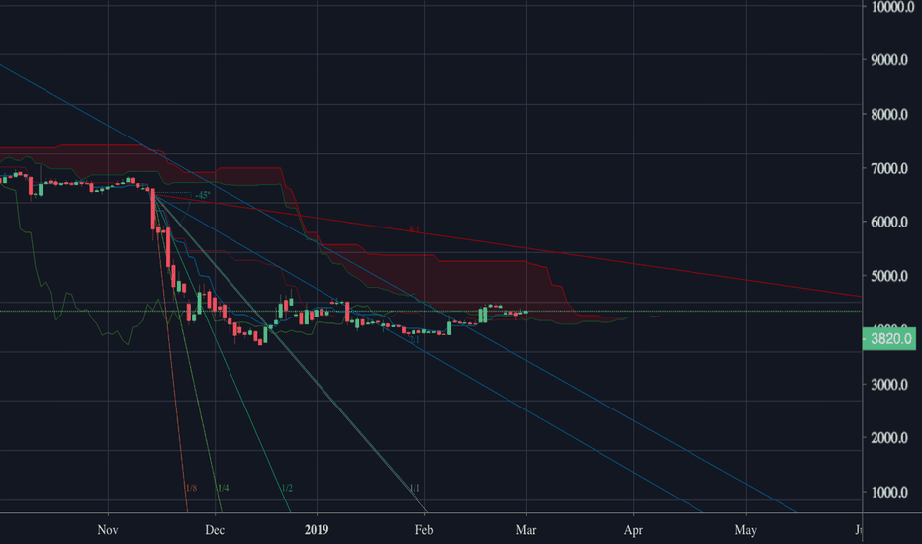Select the 1/1 Gann fan line label

coord(415,488)
